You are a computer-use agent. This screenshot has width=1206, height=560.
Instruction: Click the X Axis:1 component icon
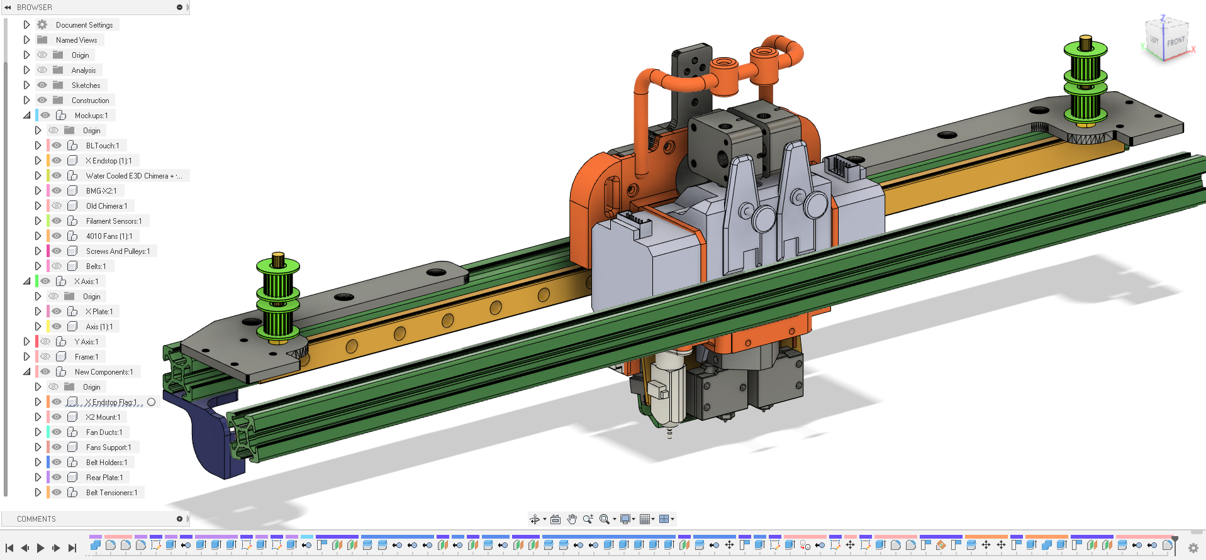click(x=61, y=282)
